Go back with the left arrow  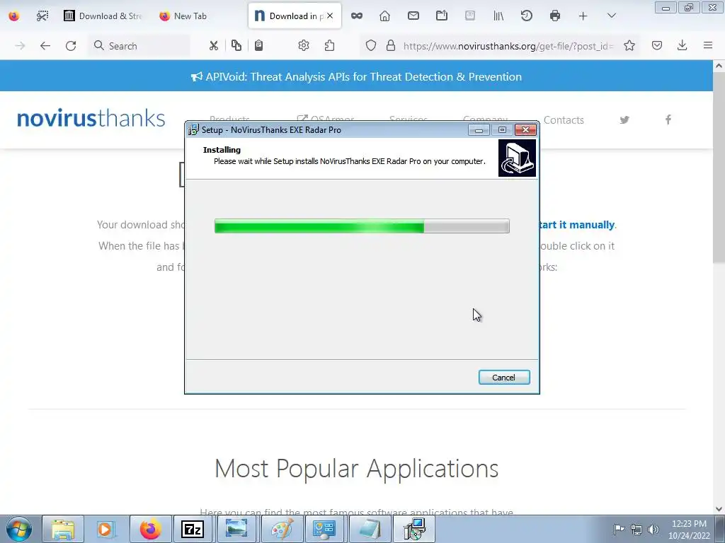point(45,46)
